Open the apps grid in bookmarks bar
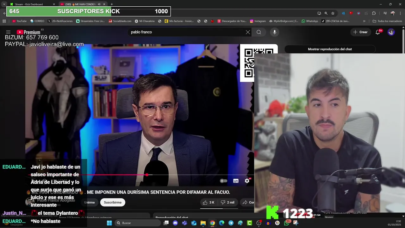This screenshot has width=405, height=228. click(4, 21)
